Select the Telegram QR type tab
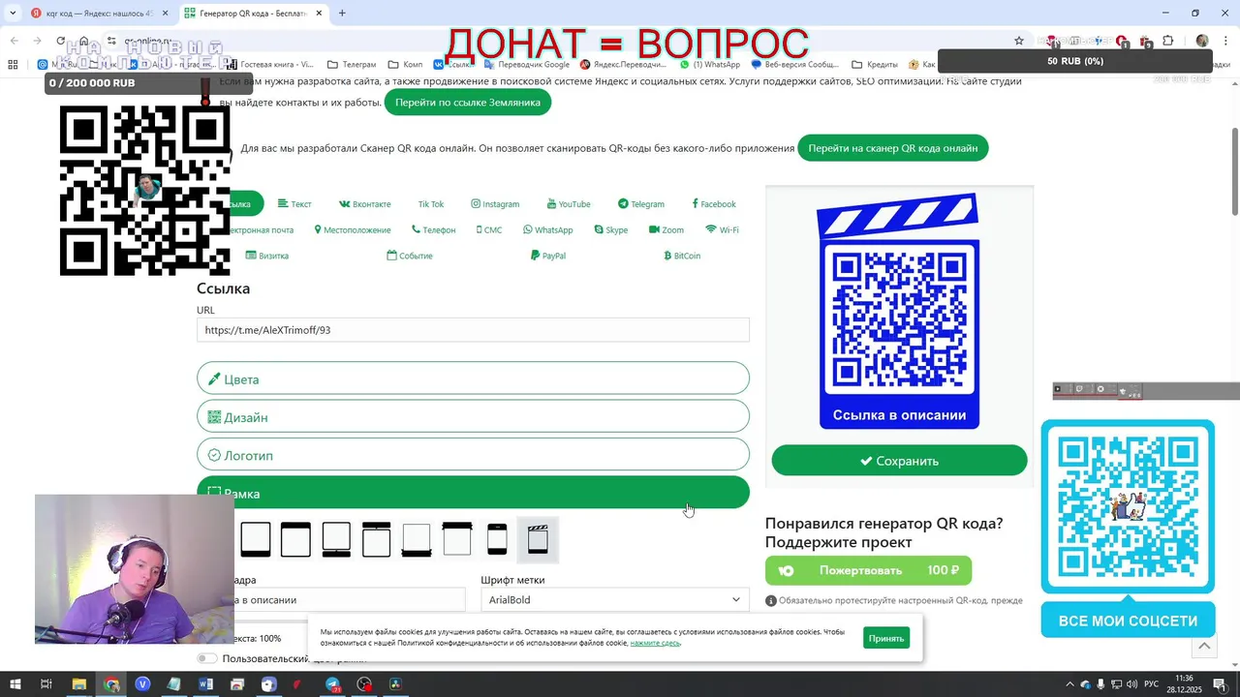Viewport: 1240px width, 697px height. 641,204
